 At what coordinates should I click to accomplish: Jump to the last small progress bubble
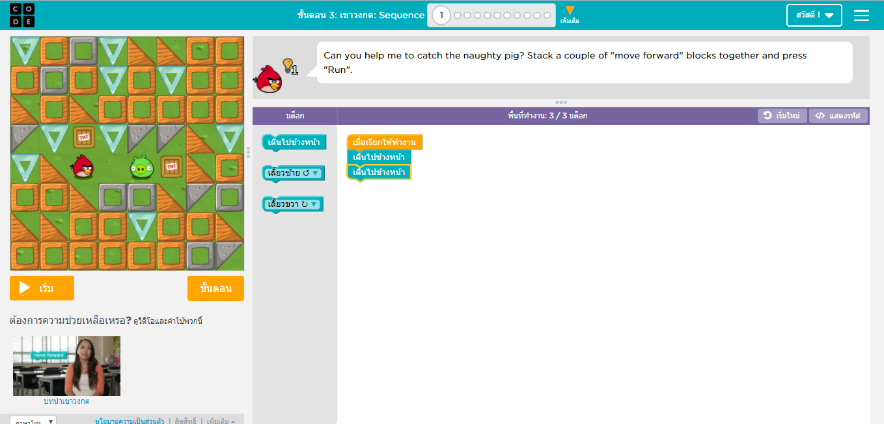click(x=546, y=15)
